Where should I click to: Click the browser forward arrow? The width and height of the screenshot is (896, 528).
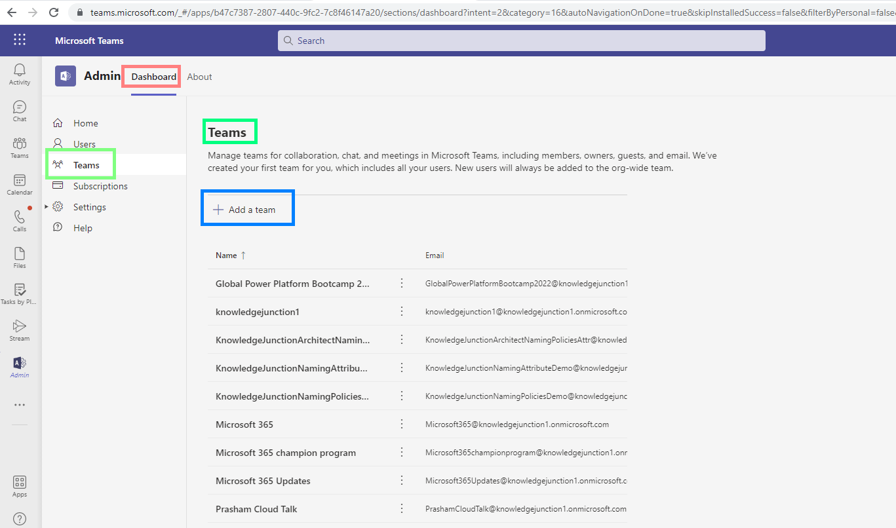(33, 12)
